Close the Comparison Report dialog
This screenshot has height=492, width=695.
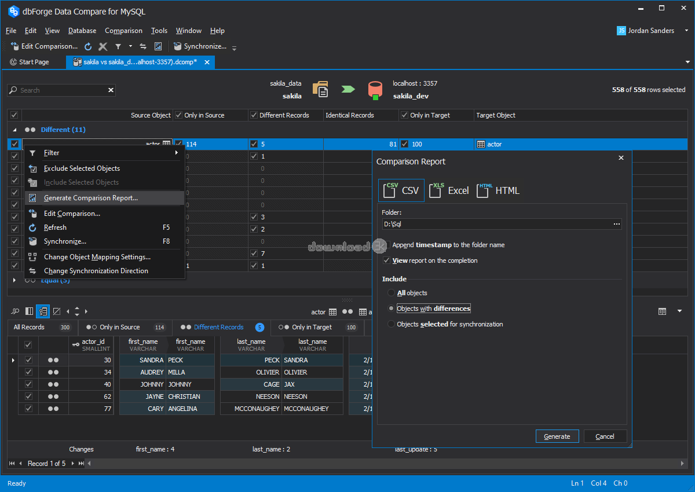(621, 157)
